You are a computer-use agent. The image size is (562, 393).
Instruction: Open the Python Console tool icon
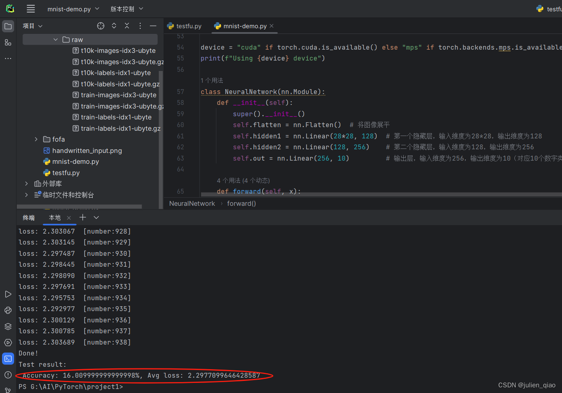pos(8,310)
